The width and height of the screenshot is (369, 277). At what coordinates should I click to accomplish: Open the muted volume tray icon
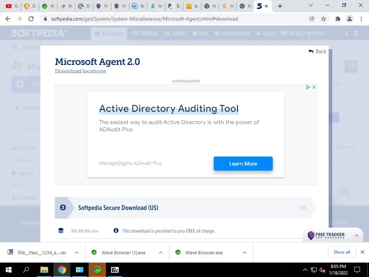(x=323, y=270)
